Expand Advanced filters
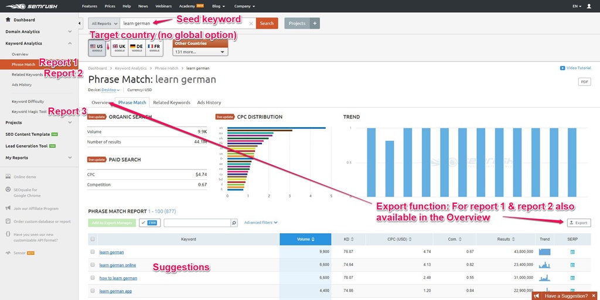600x300 pixels. click(261, 223)
